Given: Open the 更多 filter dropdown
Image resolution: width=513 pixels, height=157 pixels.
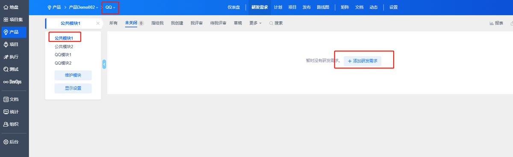Looking at the screenshot, I should (x=255, y=23).
